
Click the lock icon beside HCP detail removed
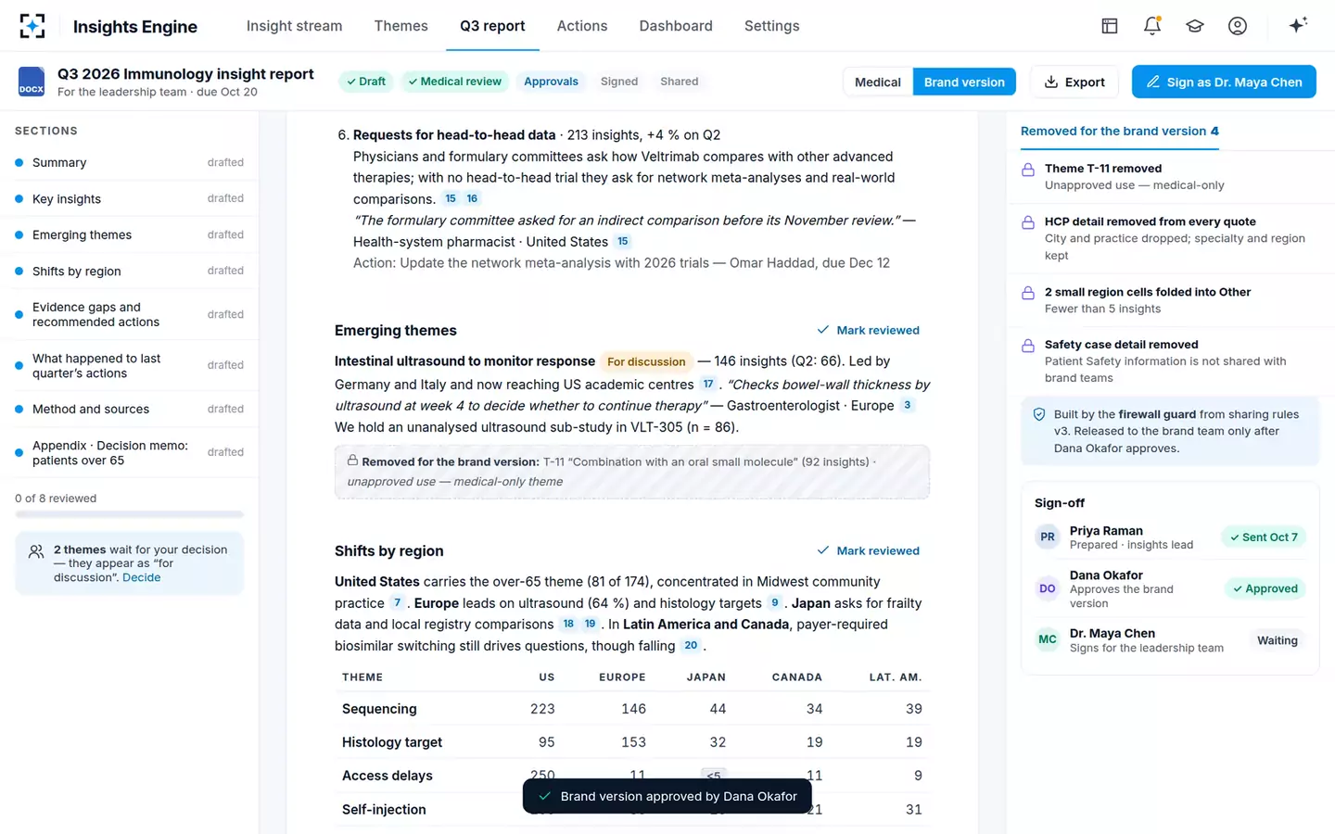pyautogui.click(x=1028, y=222)
